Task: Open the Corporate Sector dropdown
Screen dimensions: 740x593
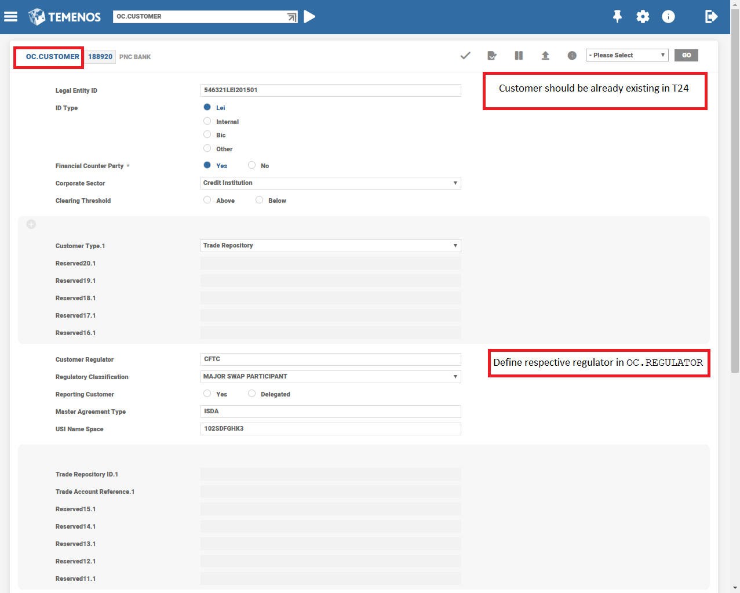Action: 330,183
